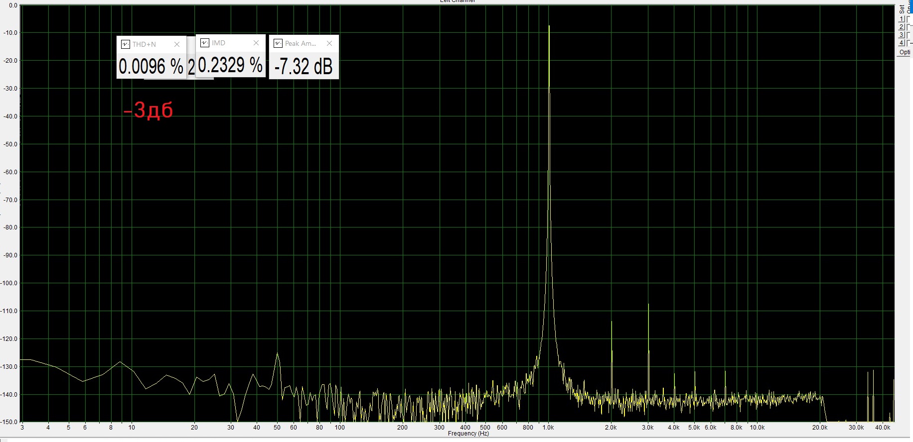Click the -130.0 amplitude axis label
Screen dimensions: 913x442
tap(8, 367)
